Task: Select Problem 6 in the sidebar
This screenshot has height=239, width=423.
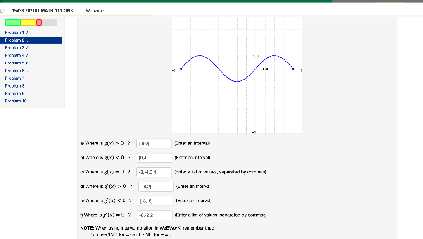Action: tap(15, 71)
